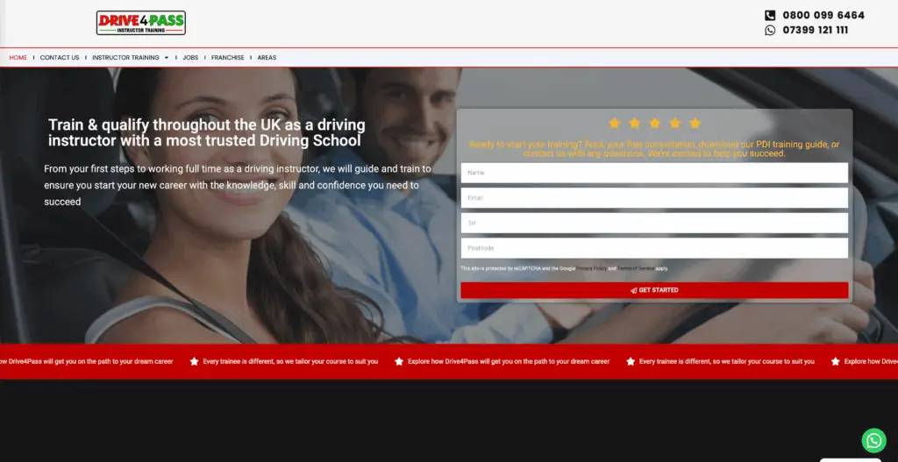
Task: Click the 07399 121 111 WhatsApp number
Action: 815,31
